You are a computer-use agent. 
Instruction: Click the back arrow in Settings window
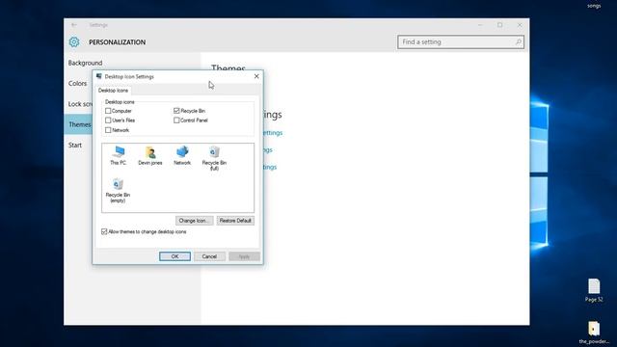[74, 25]
